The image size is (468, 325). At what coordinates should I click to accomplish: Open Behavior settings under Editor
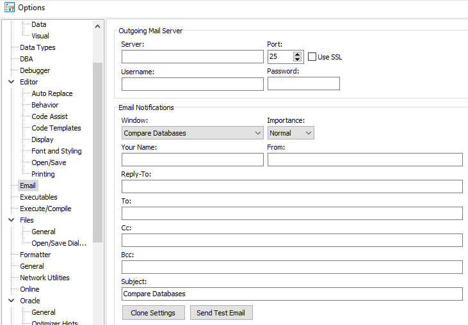[45, 105]
